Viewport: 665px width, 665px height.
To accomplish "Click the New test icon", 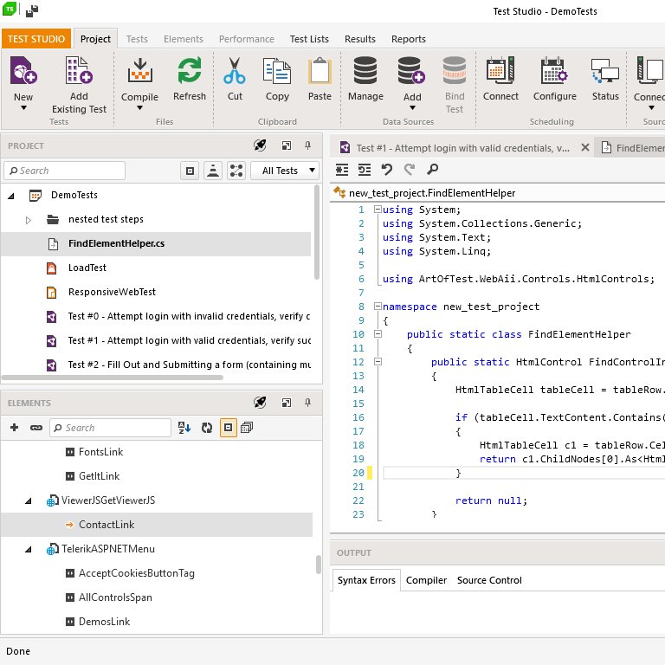I will pos(23,70).
